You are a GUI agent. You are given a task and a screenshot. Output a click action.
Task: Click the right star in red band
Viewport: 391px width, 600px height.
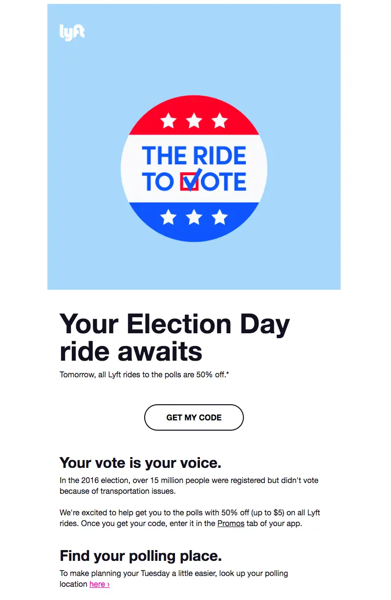pos(220,120)
